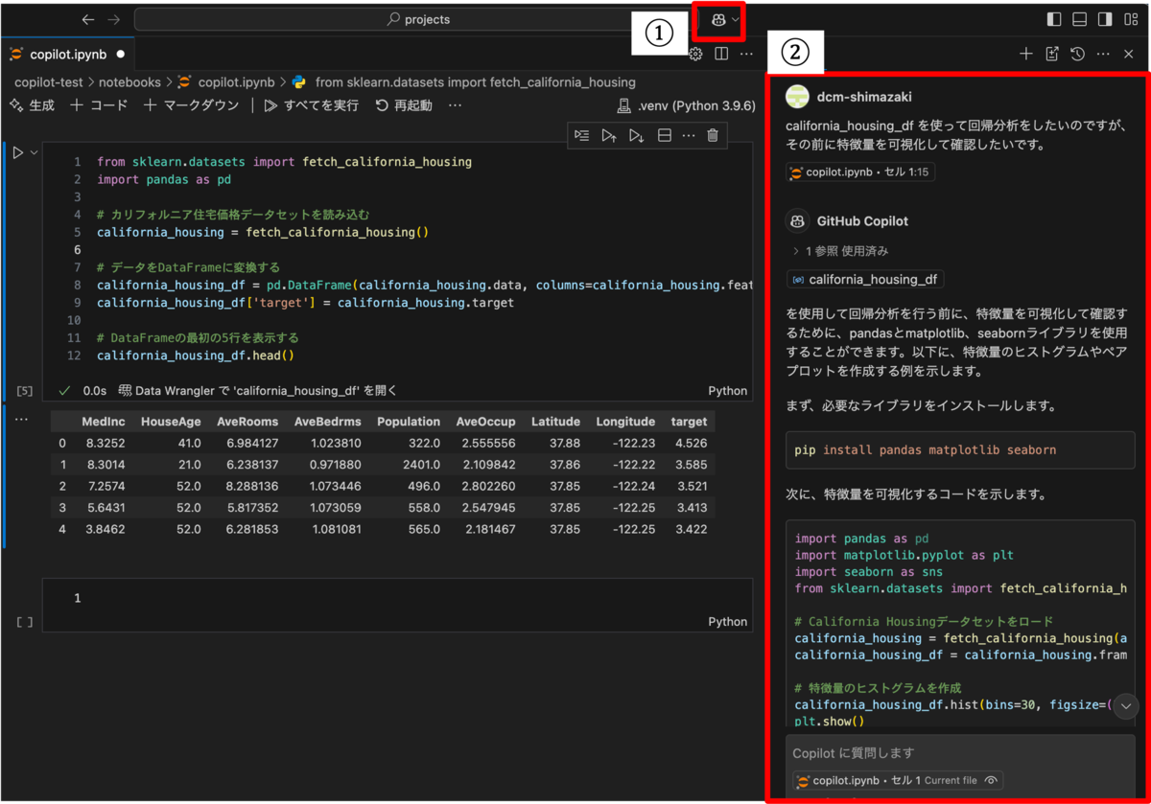The width and height of the screenshot is (1151, 804).
Task: Click the MedInc column header
Action: point(103,422)
